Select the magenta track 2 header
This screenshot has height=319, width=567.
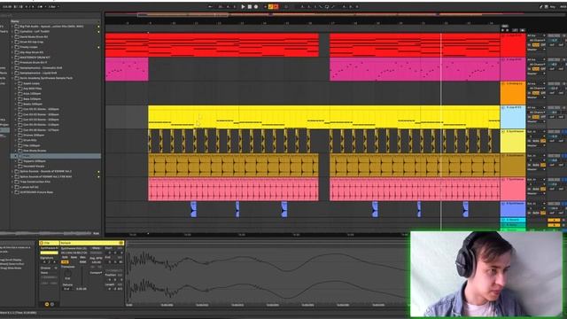(513, 69)
